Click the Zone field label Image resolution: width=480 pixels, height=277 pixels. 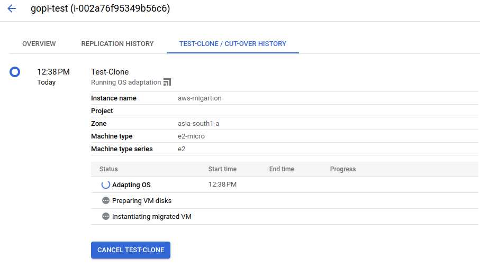(98, 124)
